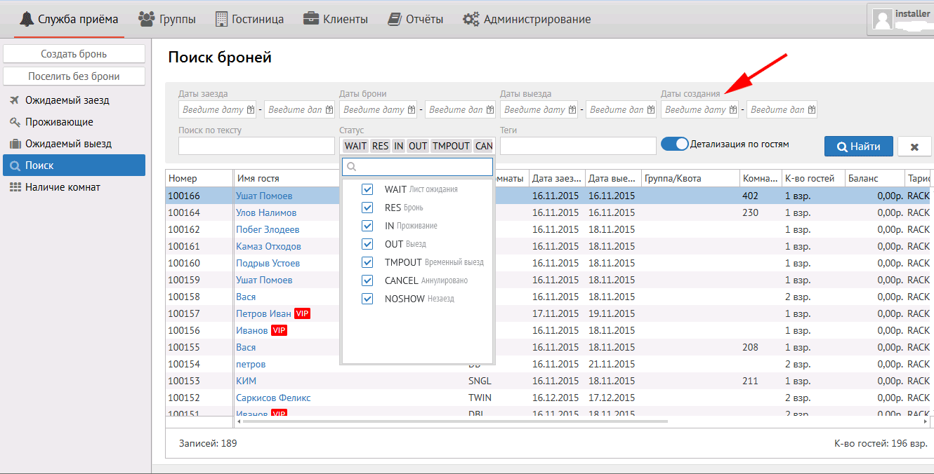This screenshot has width=934, height=474.
Task: Click the Теги selection field
Action: [x=577, y=146]
